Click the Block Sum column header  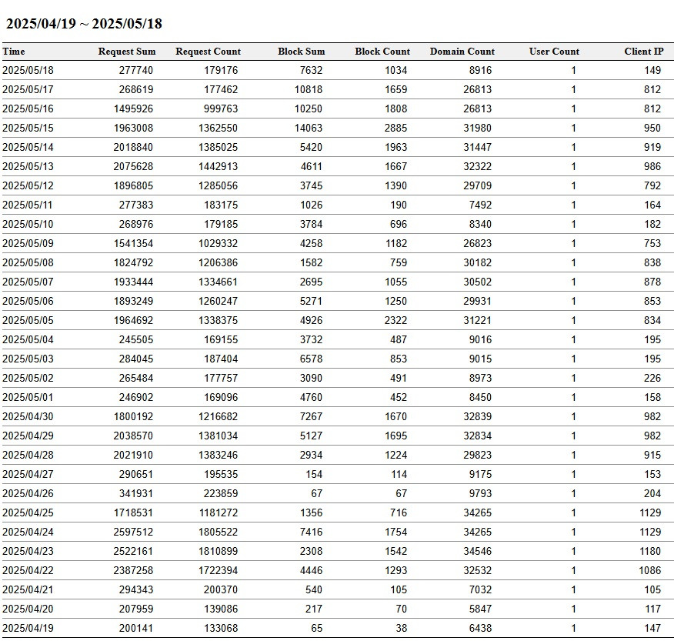[301, 52]
